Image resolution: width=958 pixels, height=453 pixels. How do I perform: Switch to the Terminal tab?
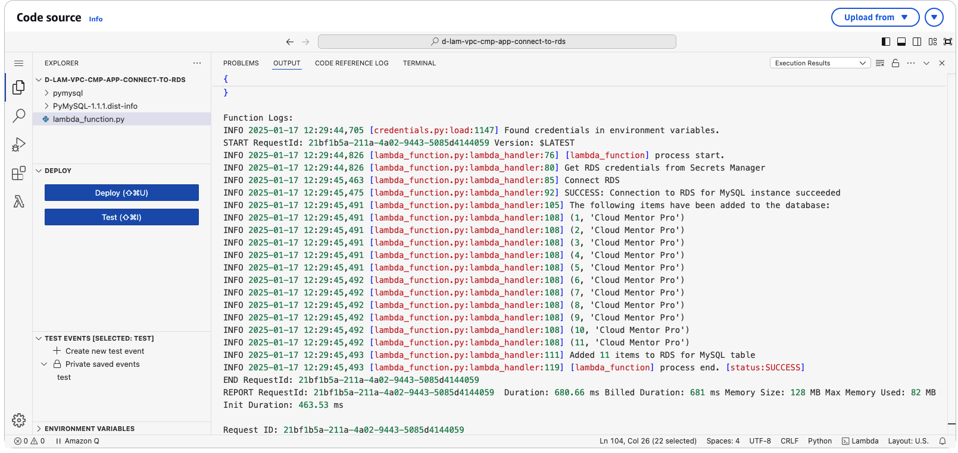(419, 63)
